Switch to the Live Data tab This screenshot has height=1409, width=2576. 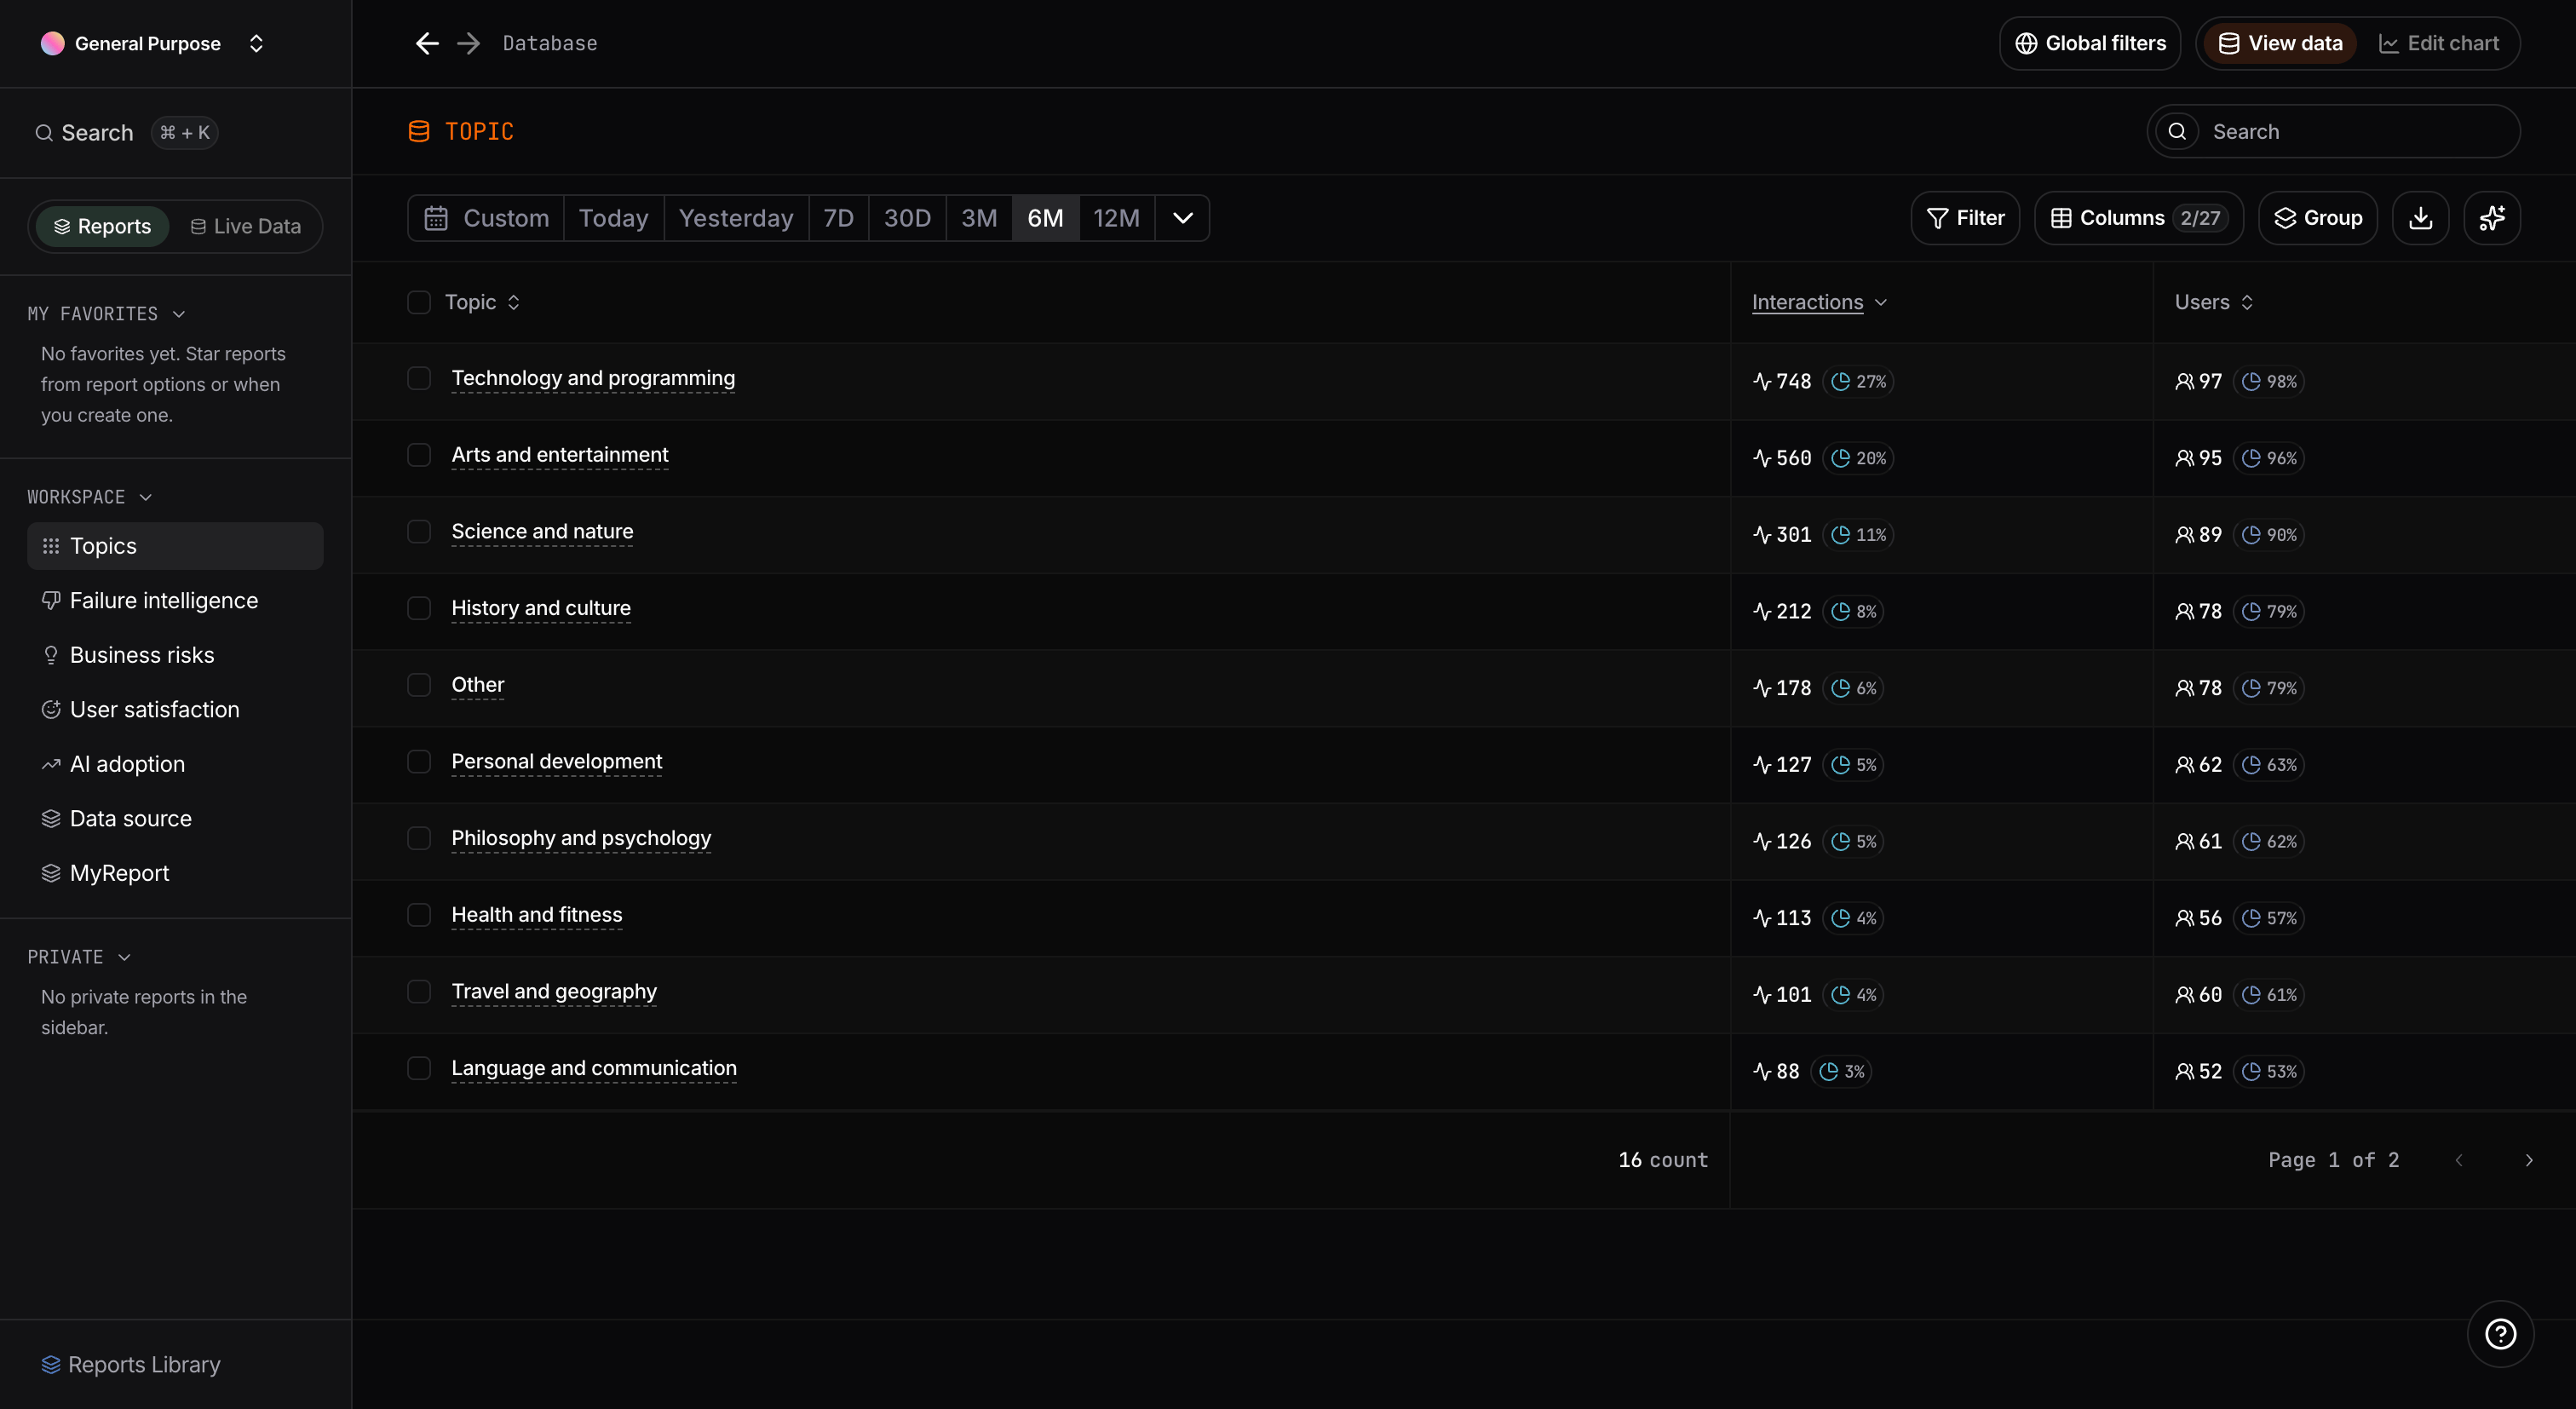(245, 226)
